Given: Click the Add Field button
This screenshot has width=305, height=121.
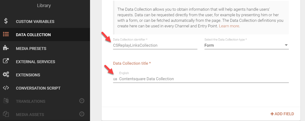Looking at the screenshot, I should pyautogui.click(x=282, y=114).
